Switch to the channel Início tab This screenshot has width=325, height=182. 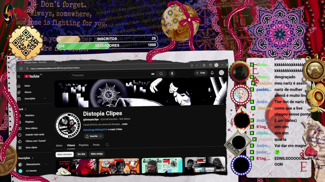click(x=59, y=145)
